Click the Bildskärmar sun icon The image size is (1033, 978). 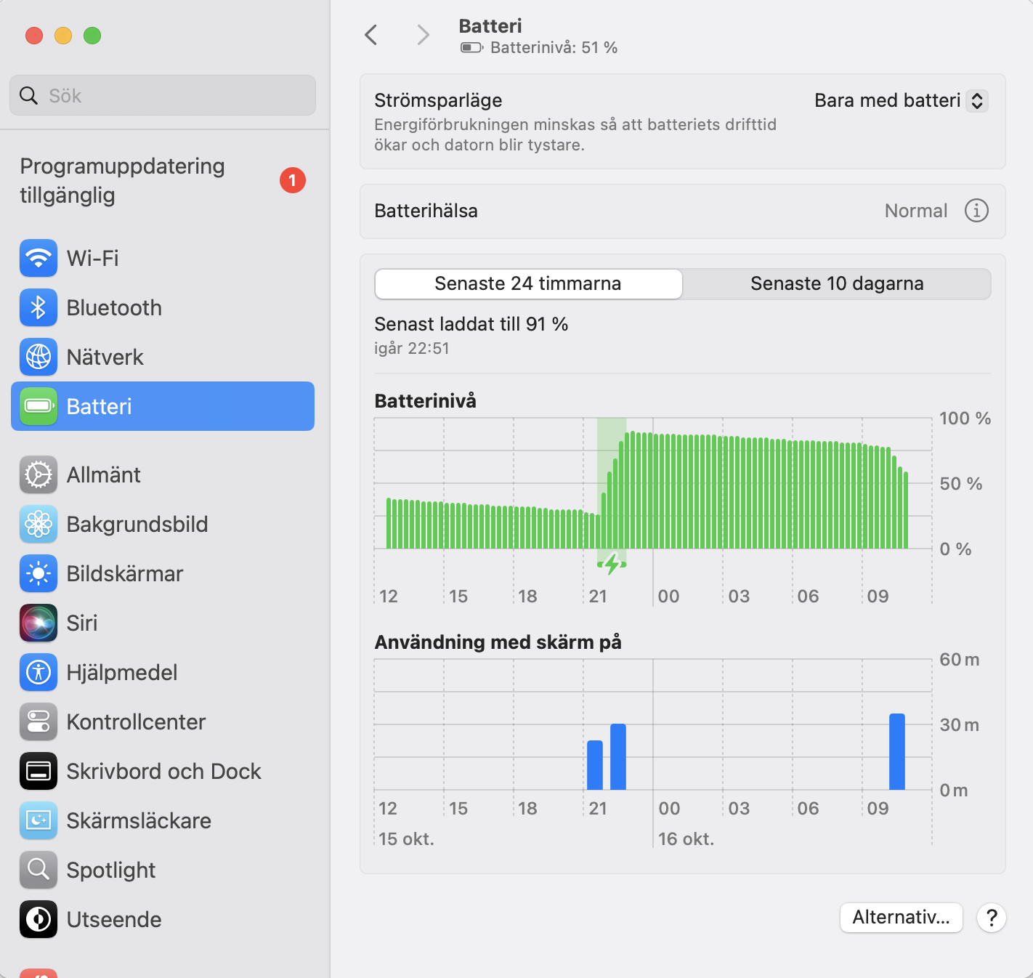click(39, 573)
